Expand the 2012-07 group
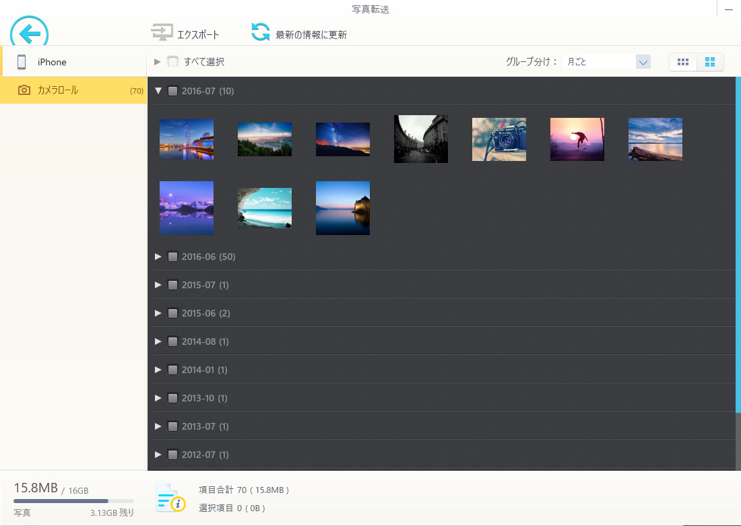The image size is (741, 526). click(158, 455)
